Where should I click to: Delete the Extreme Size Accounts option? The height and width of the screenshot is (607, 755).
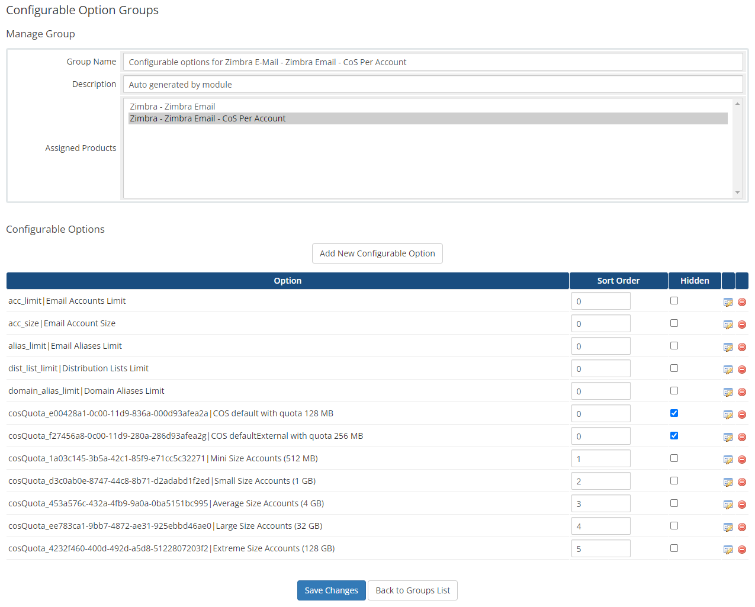[742, 549]
